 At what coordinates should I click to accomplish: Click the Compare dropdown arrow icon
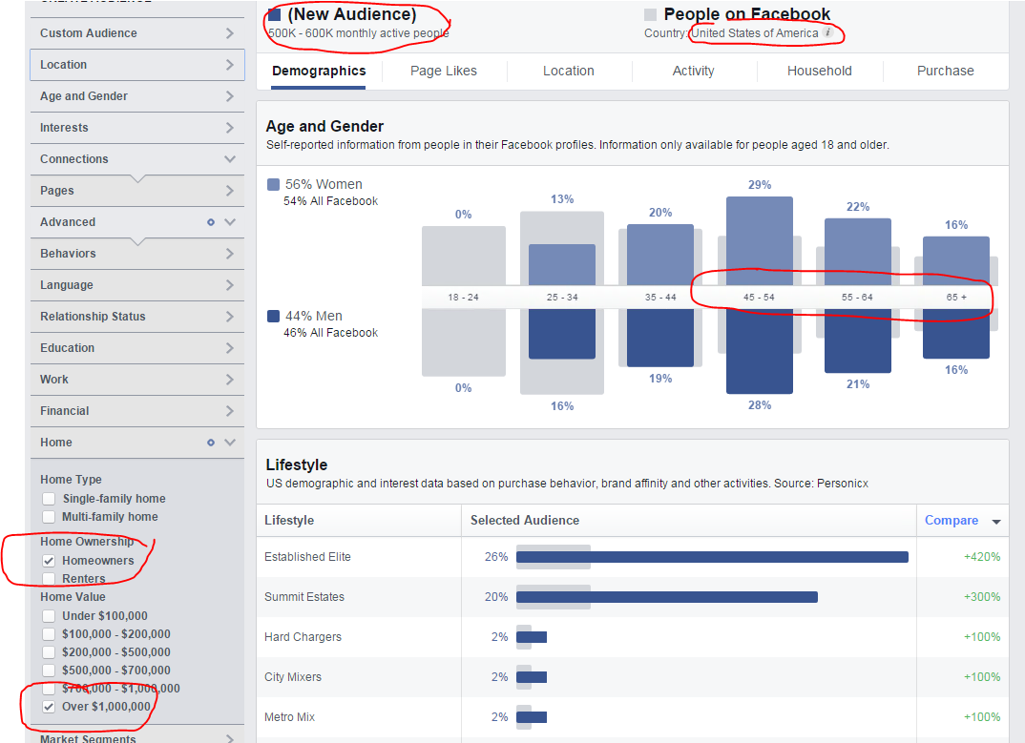pos(996,522)
